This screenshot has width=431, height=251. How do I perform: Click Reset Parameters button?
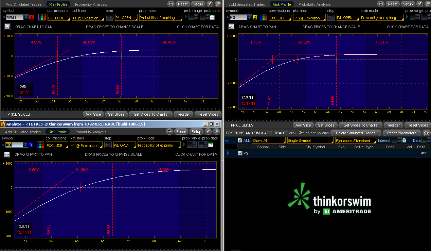tap(401, 133)
